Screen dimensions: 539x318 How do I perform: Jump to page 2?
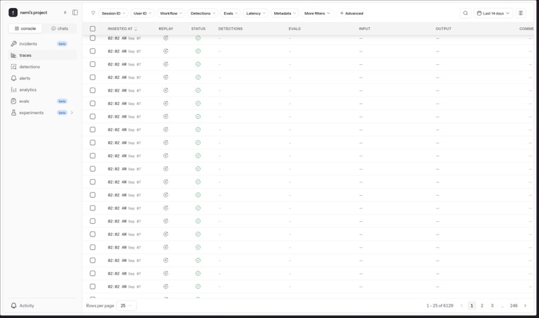coord(482,305)
